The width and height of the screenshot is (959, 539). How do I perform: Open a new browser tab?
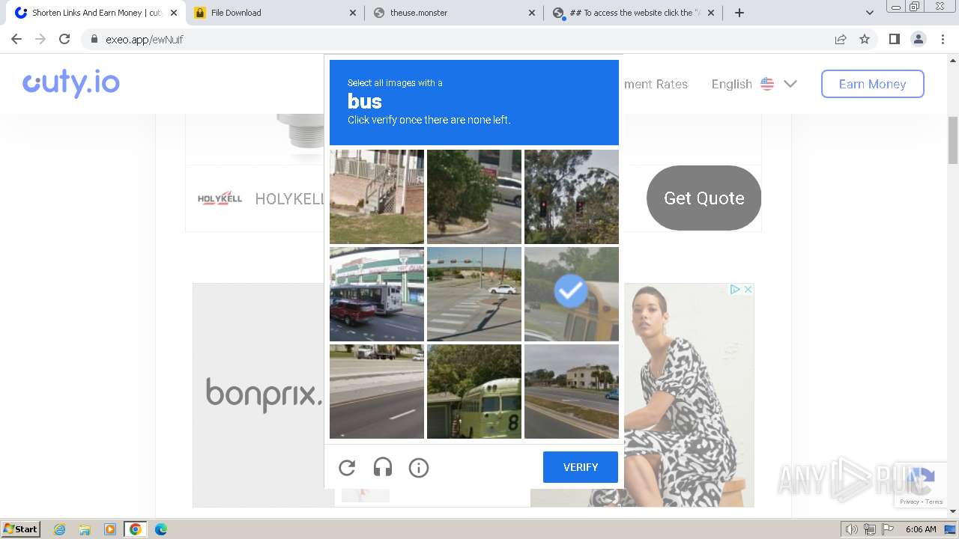point(739,13)
